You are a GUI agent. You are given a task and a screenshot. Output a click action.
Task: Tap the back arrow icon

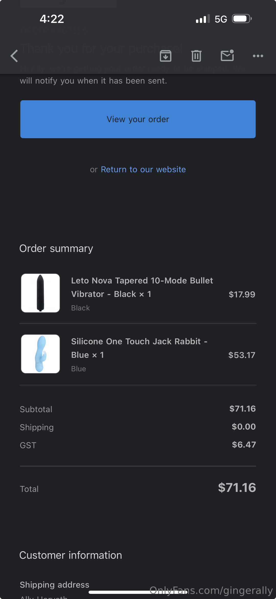[x=14, y=56]
